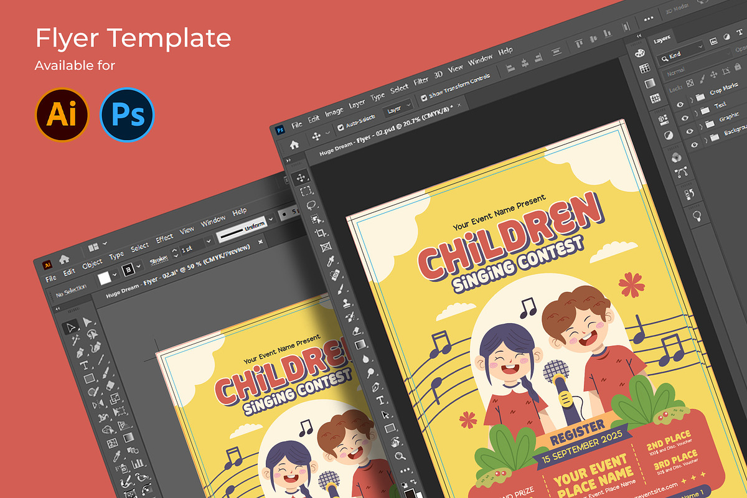
Task: Hide the Background layer group
Action: click(x=695, y=145)
